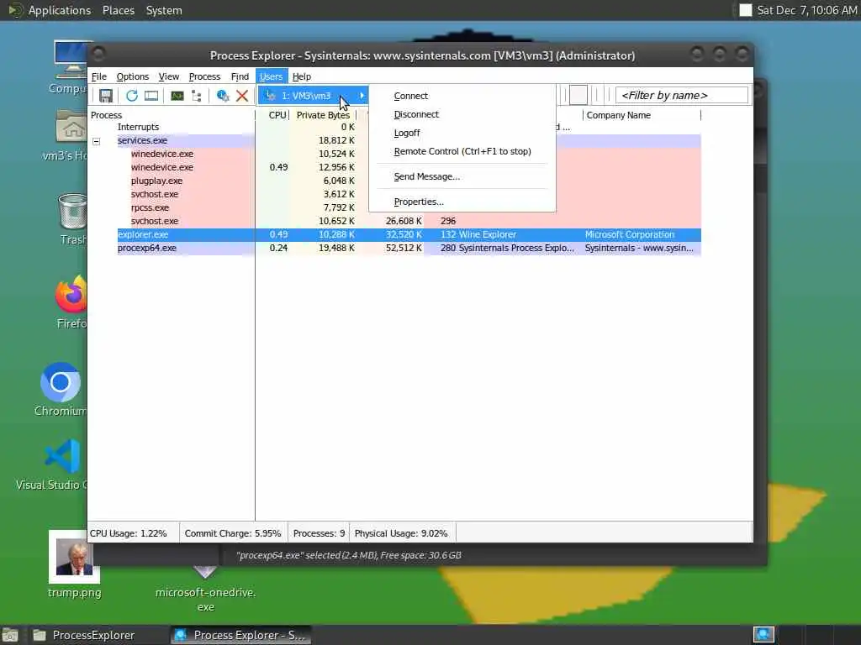Image resolution: width=861 pixels, height=645 pixels.
Task: Close the highlighted Users menu
Action: click(272, 76)
